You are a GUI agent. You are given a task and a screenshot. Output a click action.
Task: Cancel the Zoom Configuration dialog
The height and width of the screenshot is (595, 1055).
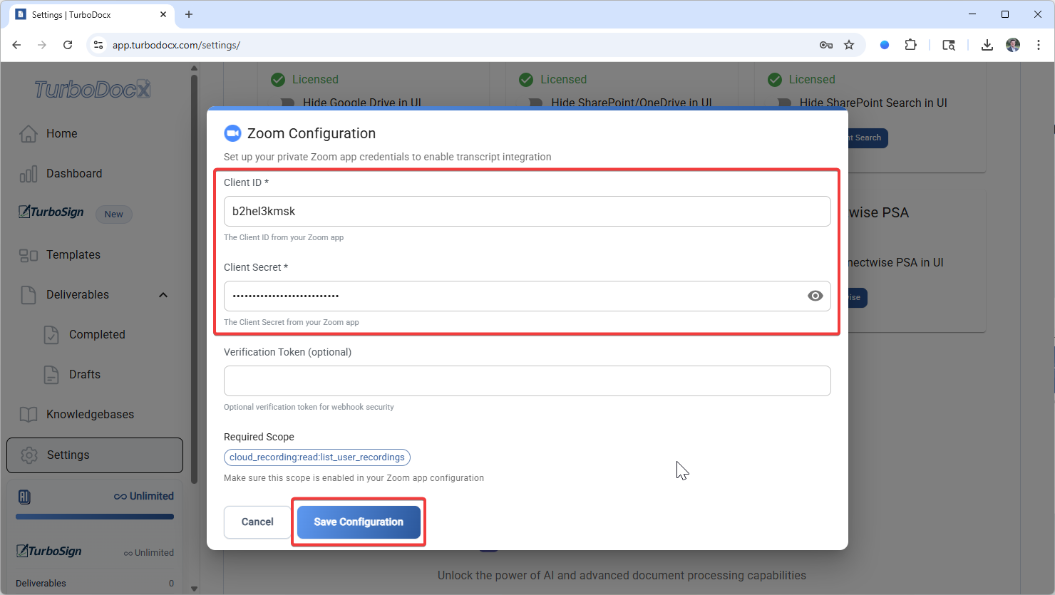pyautogui.click(x=257, y=522)
